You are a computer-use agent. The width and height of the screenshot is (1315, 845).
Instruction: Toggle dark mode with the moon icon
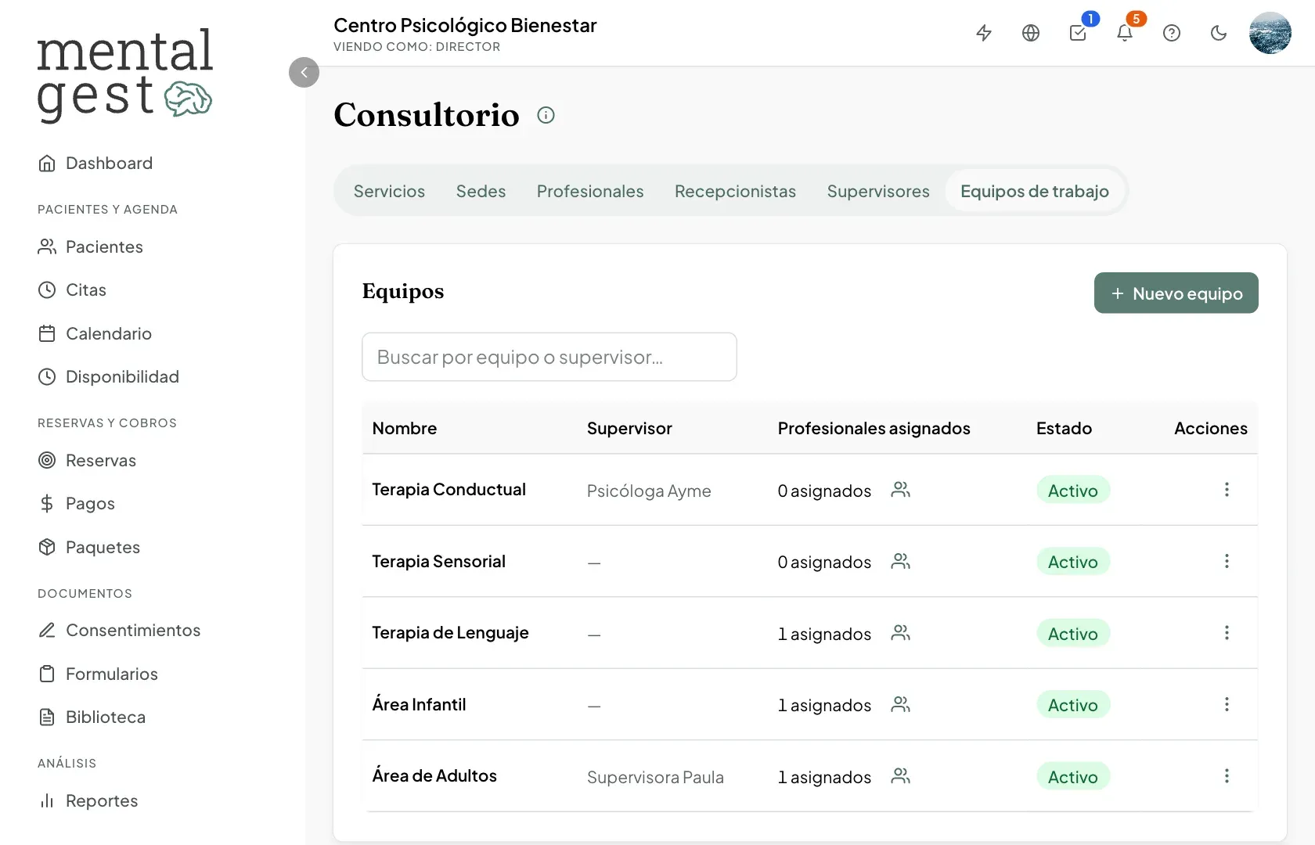(1219, 33)
